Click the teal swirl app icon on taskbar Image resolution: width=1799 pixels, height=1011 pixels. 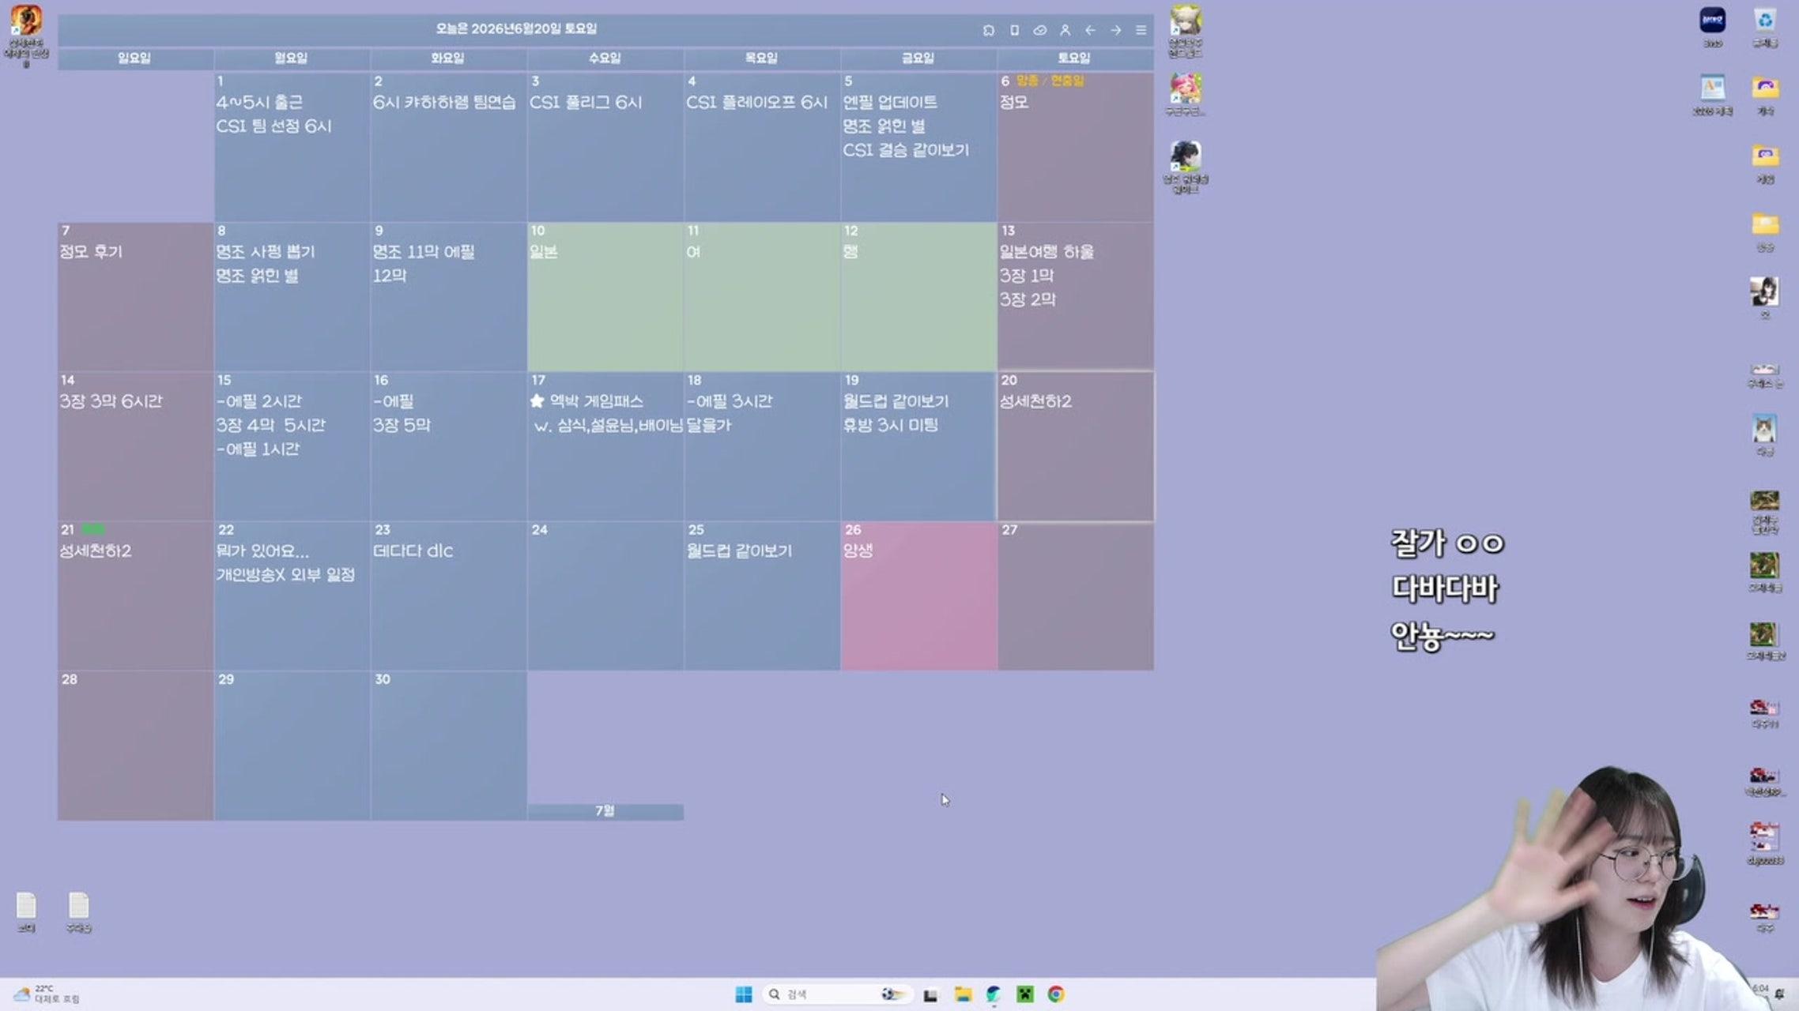tap(994, 994)
